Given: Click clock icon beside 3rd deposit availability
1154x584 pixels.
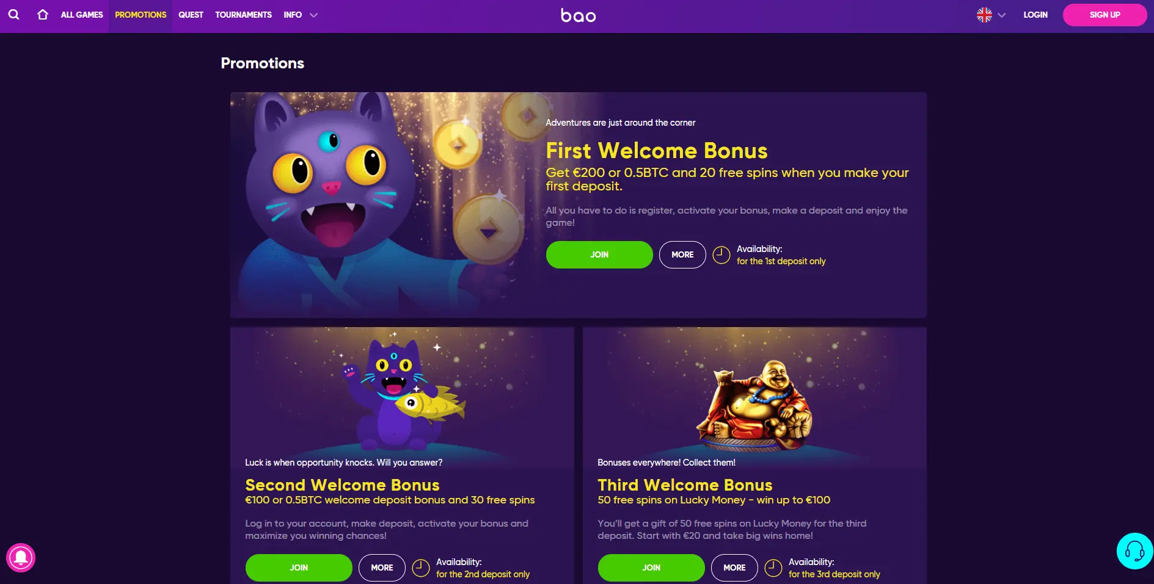Looking at the screenshot, I should [773, 568].
